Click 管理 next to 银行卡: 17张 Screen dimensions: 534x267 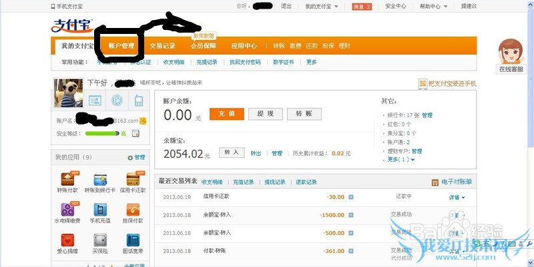pyautogui.click(x=427, y=115)
